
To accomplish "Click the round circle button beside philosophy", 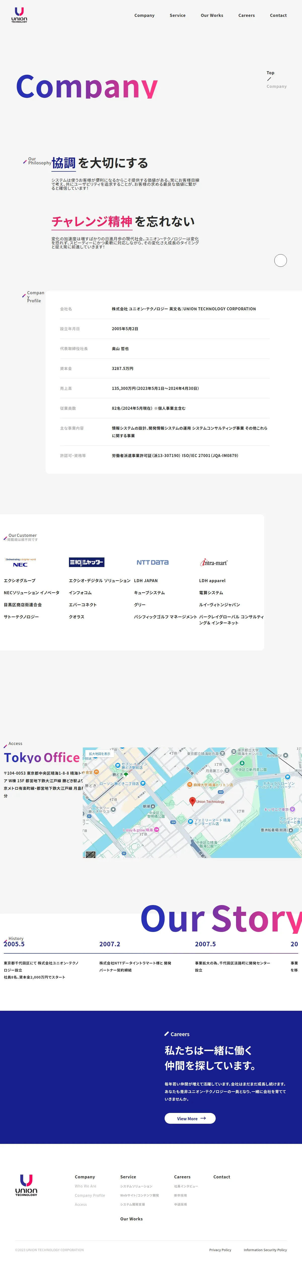I will tap(280, 260).
